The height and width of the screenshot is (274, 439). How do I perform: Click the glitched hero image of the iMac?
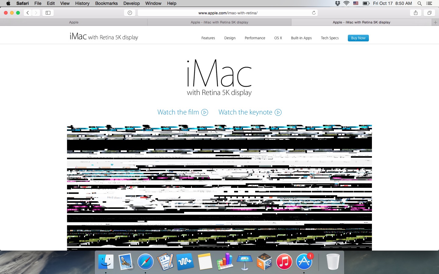click(x=220, y=188)
